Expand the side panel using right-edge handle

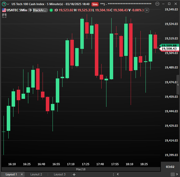point(178,85)
